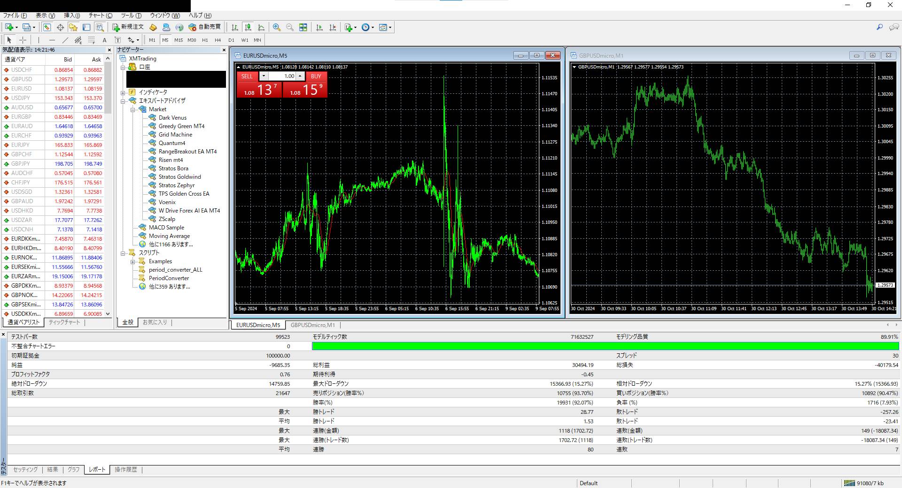This screenshot has width=902, height=488.
Task: Open the chart periods clock icon
Action: coord(365,27)
